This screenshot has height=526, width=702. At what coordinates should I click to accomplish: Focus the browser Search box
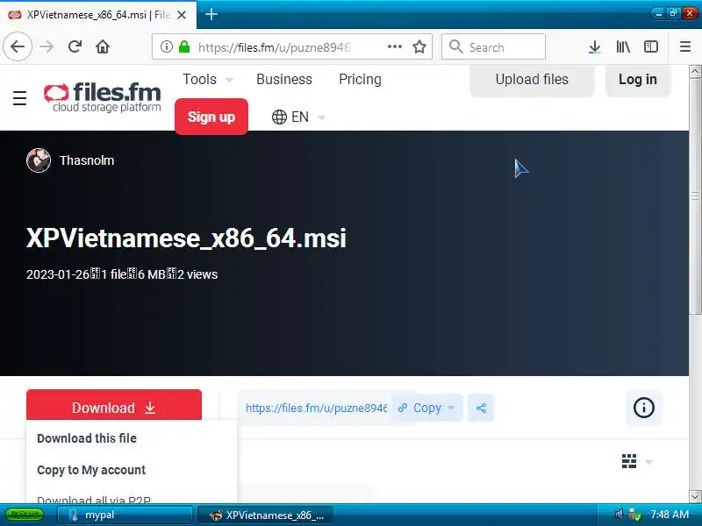[493, 46]
